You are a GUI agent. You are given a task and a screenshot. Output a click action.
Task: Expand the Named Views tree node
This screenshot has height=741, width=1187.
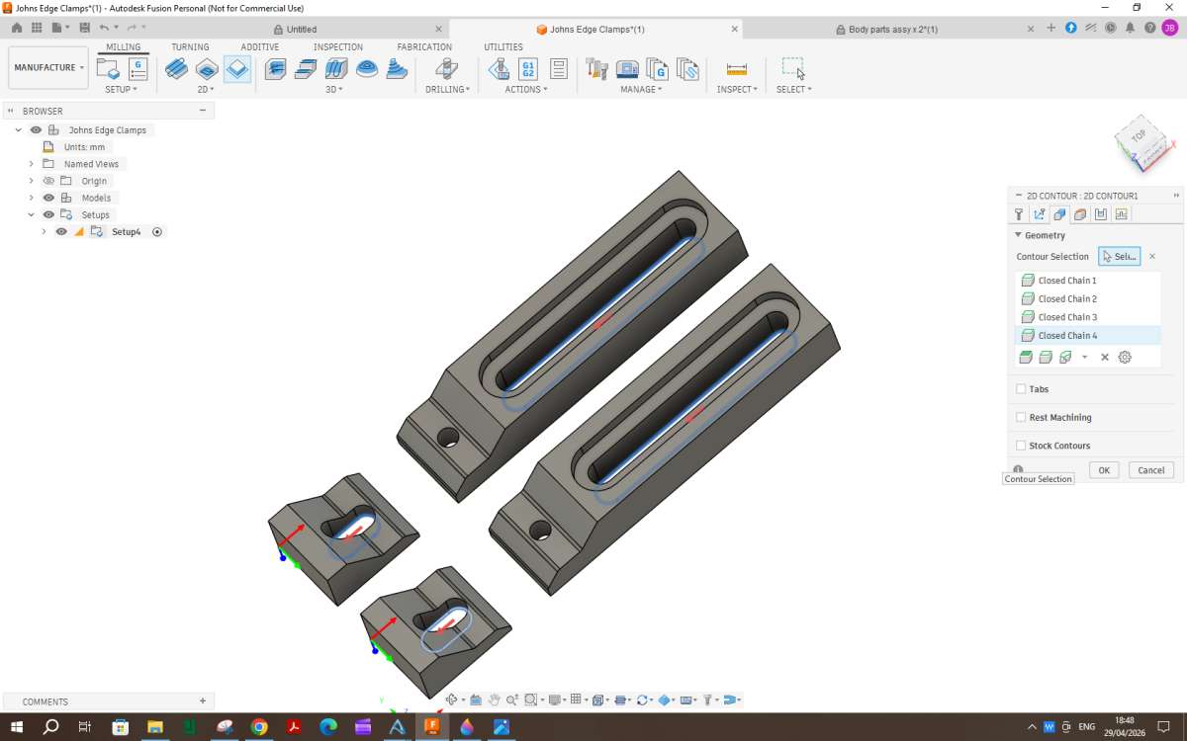click(x=31, y=164)
